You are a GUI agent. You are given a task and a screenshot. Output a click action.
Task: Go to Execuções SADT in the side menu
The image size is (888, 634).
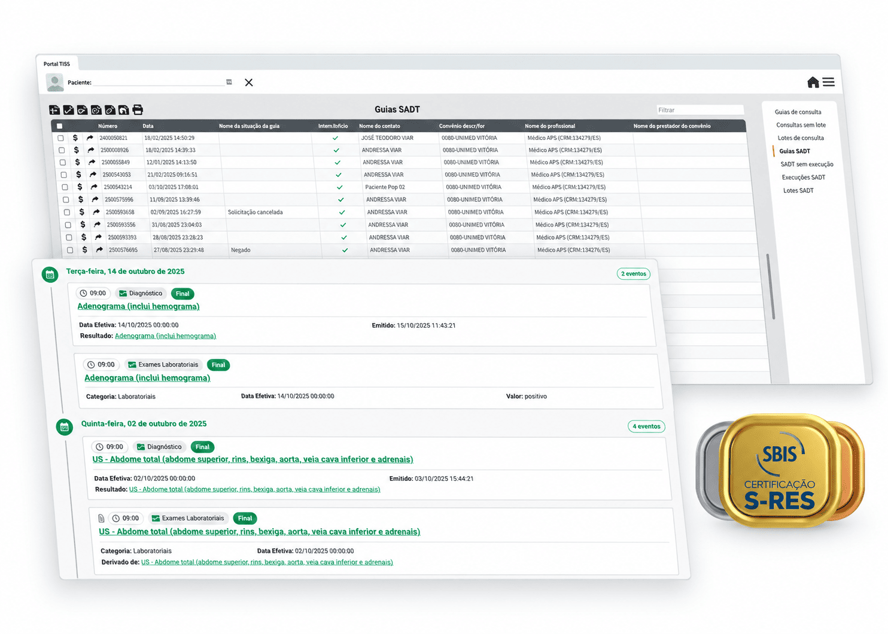804,178
